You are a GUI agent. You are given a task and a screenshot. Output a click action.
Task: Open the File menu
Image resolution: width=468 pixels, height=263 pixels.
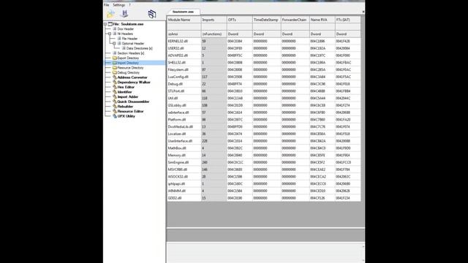(x=107, y=5)
